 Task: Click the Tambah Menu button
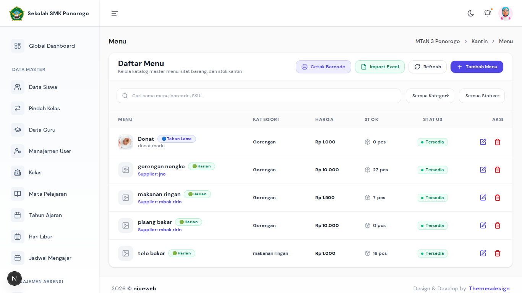click(x=477, y=67)
